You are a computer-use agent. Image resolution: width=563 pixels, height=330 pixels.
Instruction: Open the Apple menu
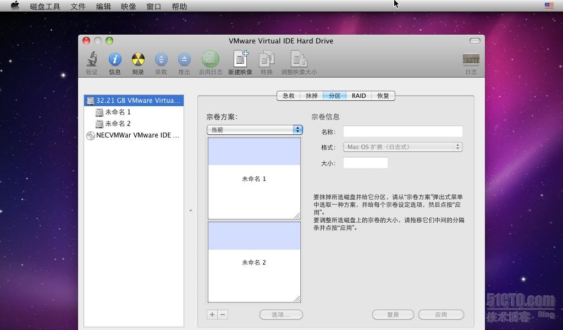[15, 5]
